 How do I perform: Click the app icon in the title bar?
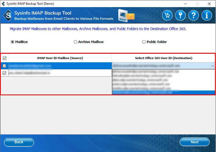click(x=3, y=4)
